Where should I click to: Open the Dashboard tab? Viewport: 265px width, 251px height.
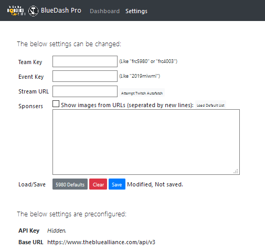(x=104, y=11)
